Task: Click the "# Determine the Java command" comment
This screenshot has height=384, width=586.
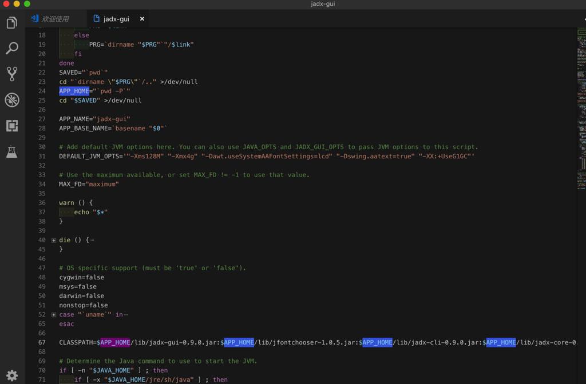Action: pyautogui.click(x=158, y=361)
